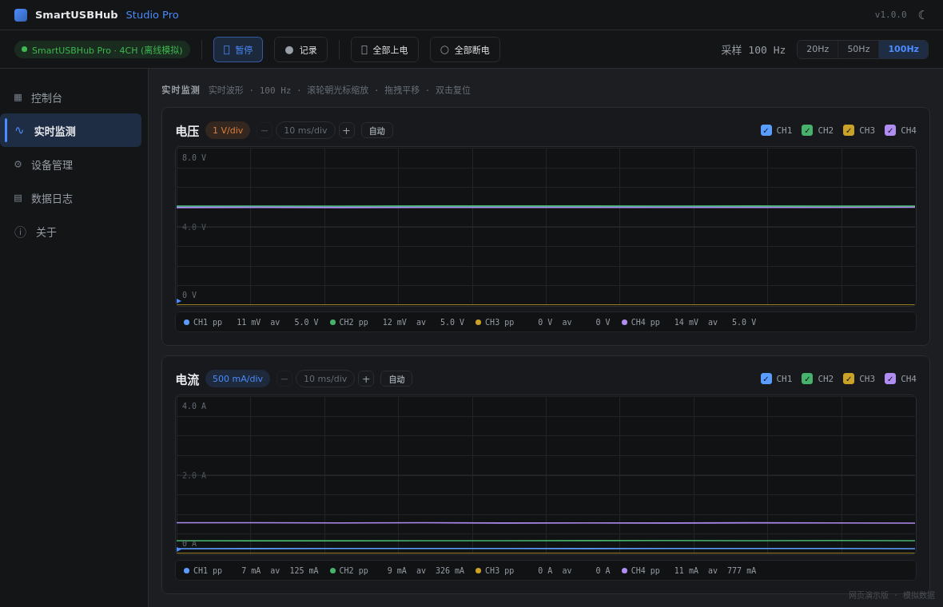Click the 采样 100 Hz label

point(753,50)
